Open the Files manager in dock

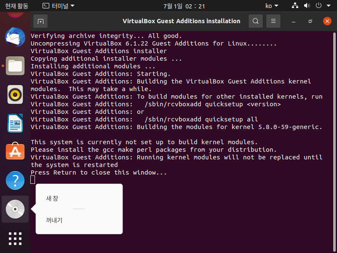click(15, 66)
